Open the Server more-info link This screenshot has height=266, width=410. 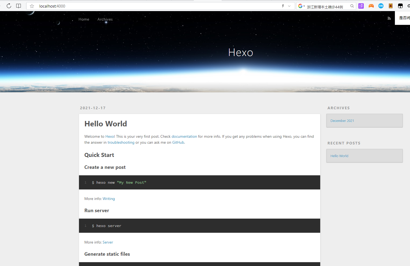(108, 242)
